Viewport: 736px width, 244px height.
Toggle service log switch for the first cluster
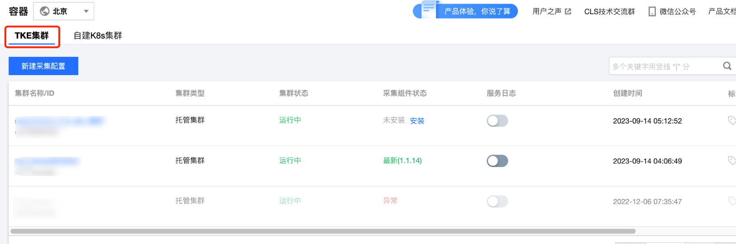[497, 120]
